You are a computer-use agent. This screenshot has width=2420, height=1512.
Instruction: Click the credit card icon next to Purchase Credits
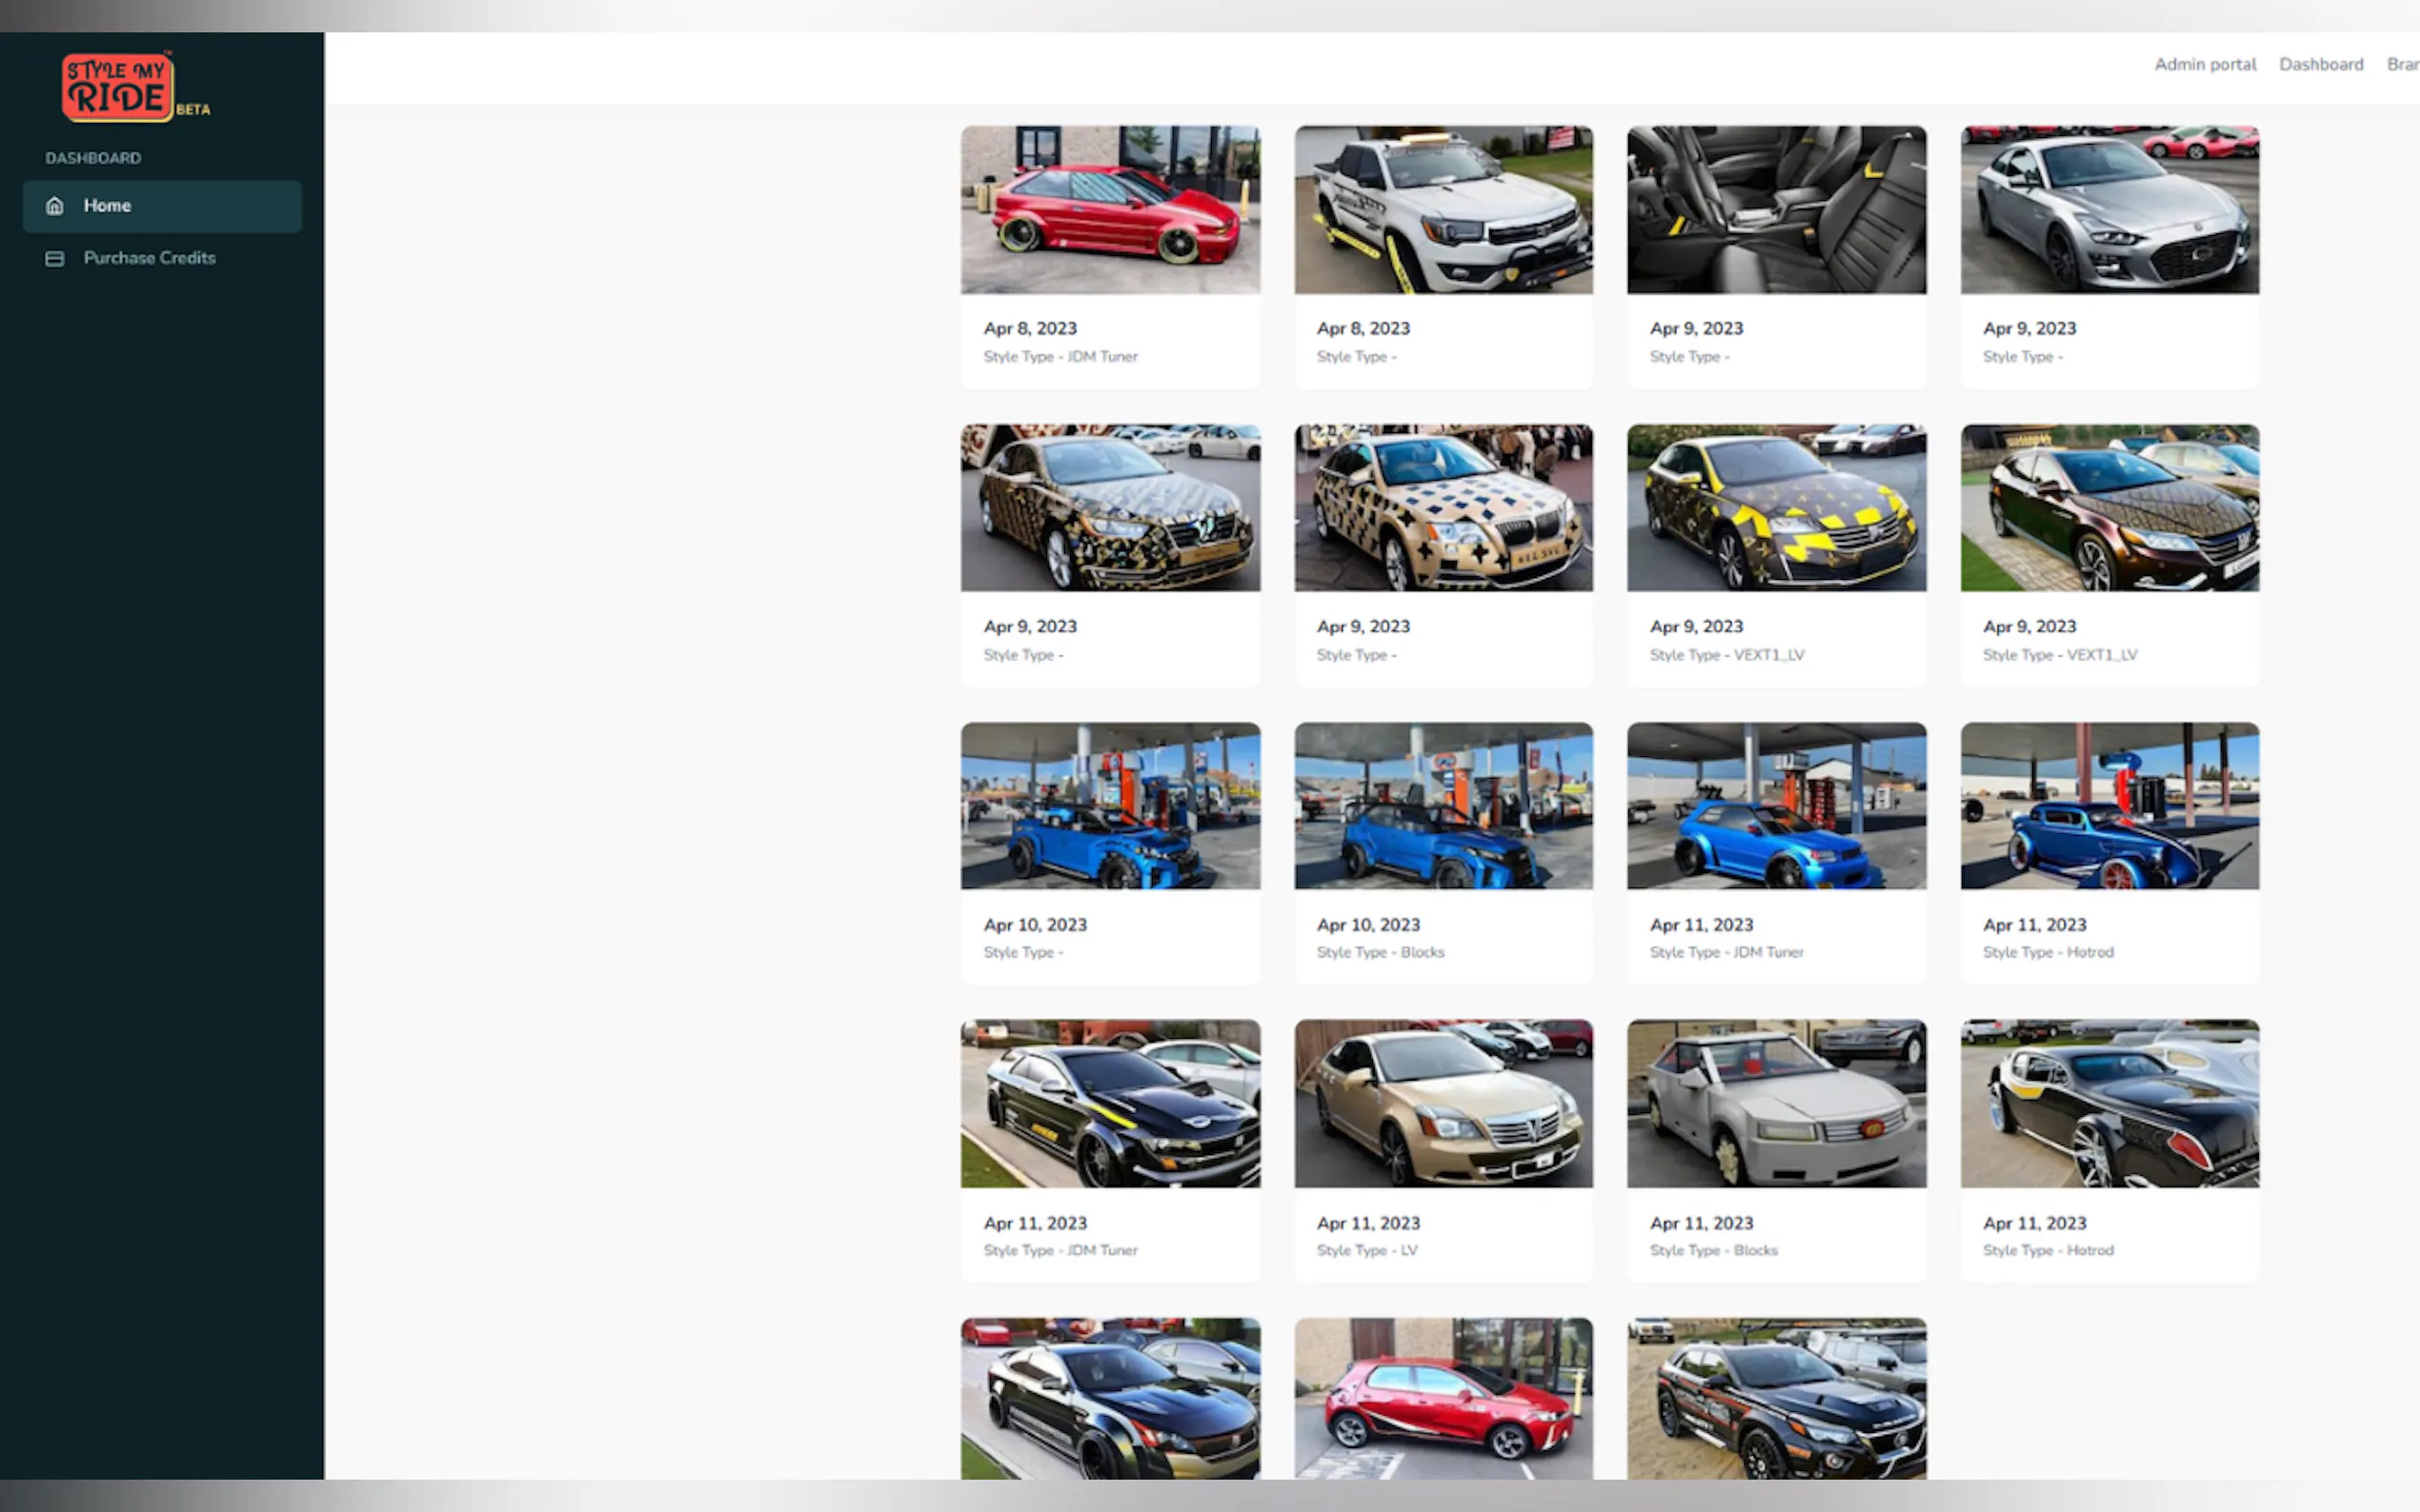point(55,258)
